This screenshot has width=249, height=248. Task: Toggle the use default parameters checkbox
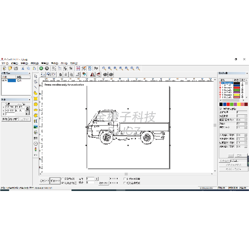tap(221, 109)
